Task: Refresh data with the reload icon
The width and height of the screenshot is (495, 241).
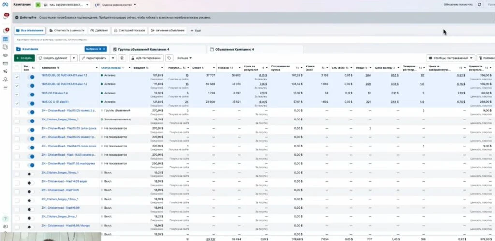Action: (x=480, y=5)
